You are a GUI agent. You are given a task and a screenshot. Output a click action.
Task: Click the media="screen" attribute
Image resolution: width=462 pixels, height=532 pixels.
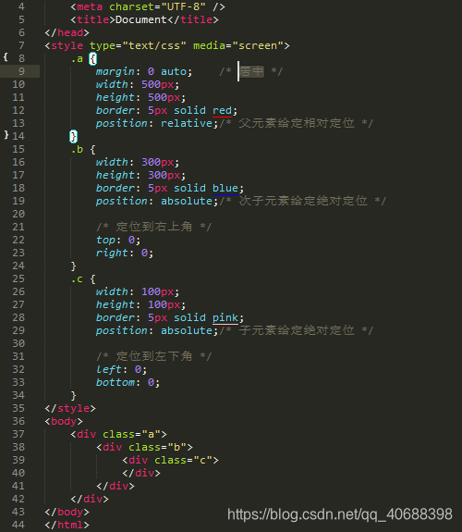[x=238, y=45]
